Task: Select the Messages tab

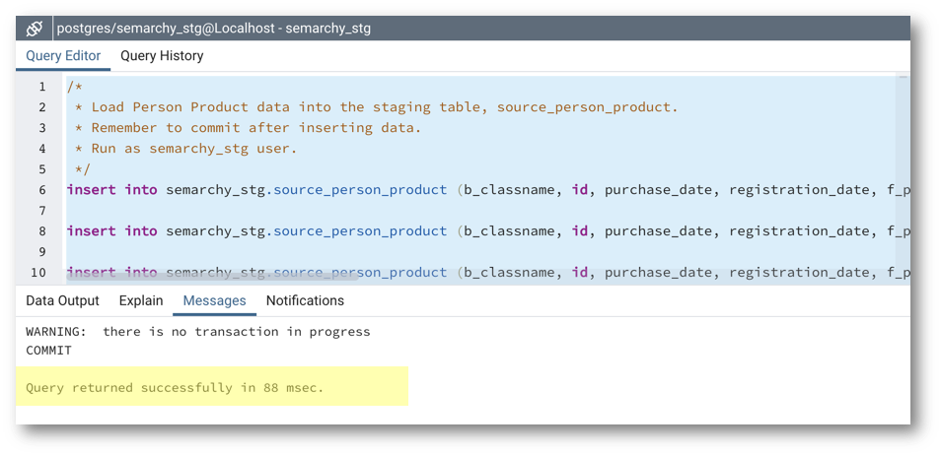Action: pyautogui.click(x=214, y=300)
